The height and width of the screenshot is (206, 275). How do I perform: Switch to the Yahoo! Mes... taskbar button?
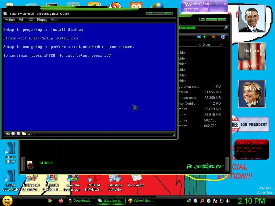[x=141, y=201]
